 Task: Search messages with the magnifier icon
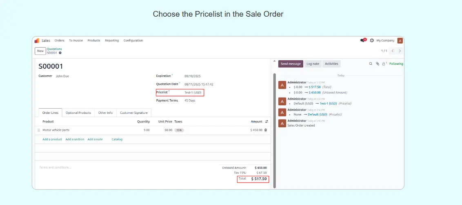coord(371,64)
